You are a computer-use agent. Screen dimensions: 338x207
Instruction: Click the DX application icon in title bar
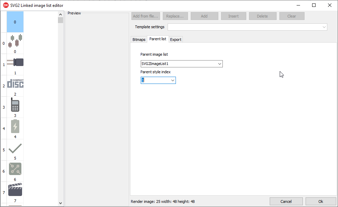[x=6, y=5]
